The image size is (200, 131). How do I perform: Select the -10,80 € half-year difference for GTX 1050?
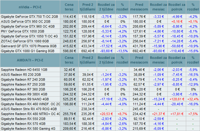tap(177, 31)
